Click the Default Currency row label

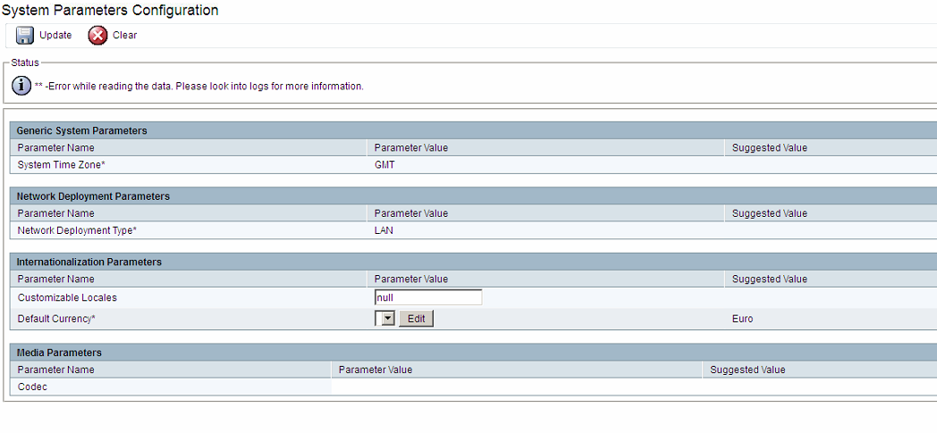(x=56, y=319)
